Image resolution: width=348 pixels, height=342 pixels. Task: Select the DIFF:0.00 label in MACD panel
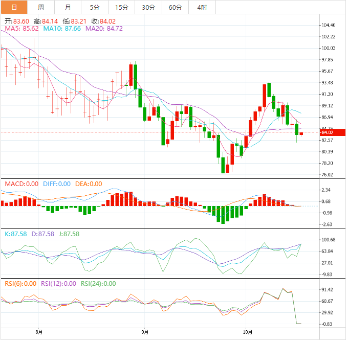click(55, 184)
